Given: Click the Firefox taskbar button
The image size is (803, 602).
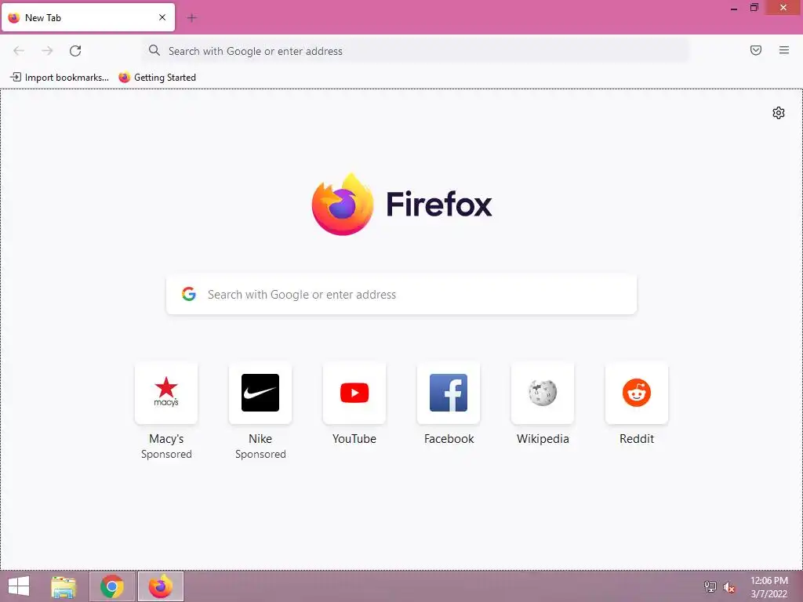Looking at the screenshot, I should [160, 586].
